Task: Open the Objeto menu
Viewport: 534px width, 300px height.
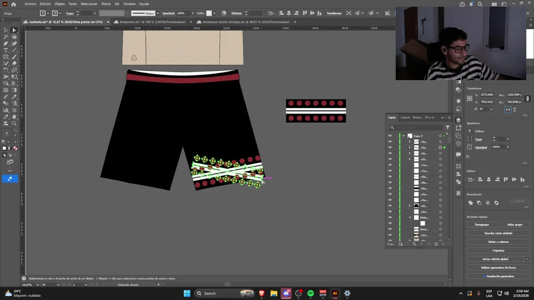Action: 60,4
